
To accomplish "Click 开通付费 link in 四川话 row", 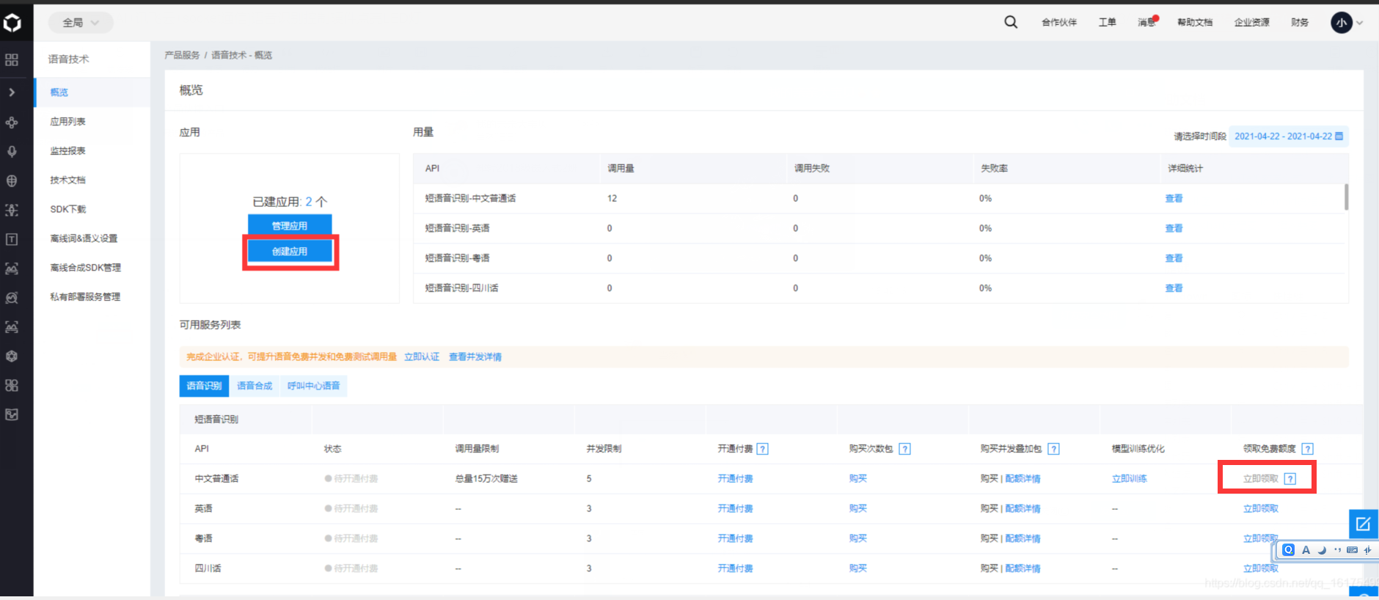I will point(735,568).
